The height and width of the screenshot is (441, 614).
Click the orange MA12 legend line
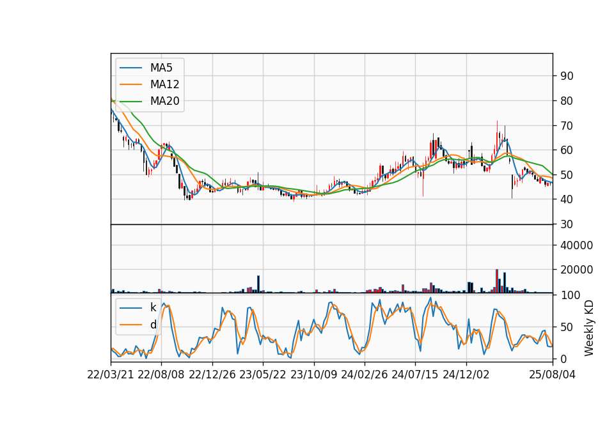coord(130,84)
